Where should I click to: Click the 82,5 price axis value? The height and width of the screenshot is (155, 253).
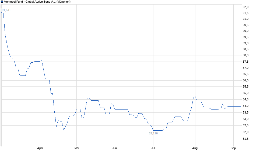click(x=245, y=126)
